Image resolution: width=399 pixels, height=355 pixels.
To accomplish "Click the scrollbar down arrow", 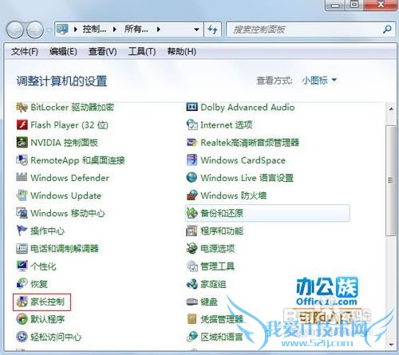I will 391,345.
